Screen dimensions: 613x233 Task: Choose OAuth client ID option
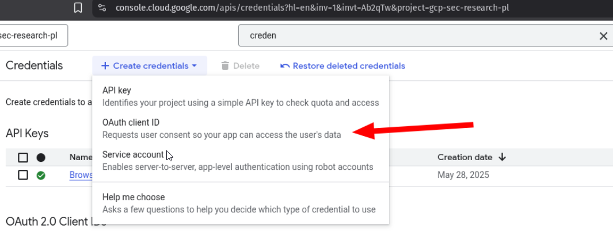pyautogui.click(x=241, y=129)
